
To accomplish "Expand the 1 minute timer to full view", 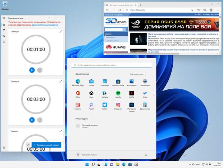I will [60, 31].
